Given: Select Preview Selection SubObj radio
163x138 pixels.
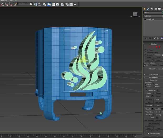Looking at the screenshot, I should click(x=151, y=65).
